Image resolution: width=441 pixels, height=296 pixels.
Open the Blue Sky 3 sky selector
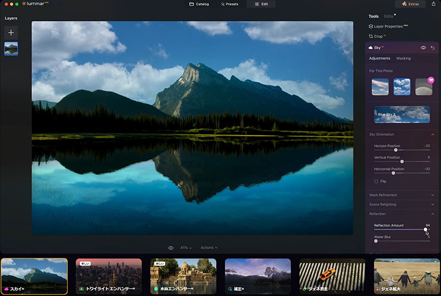tap(402, 114)
